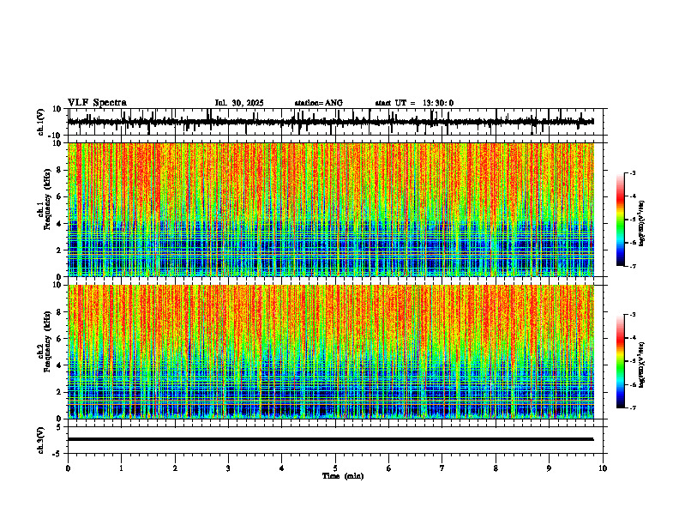The height and width of the screenshot is (525, 679).
Task: Click the thick black ch.3 voltage line
Action: coord(330,439)
